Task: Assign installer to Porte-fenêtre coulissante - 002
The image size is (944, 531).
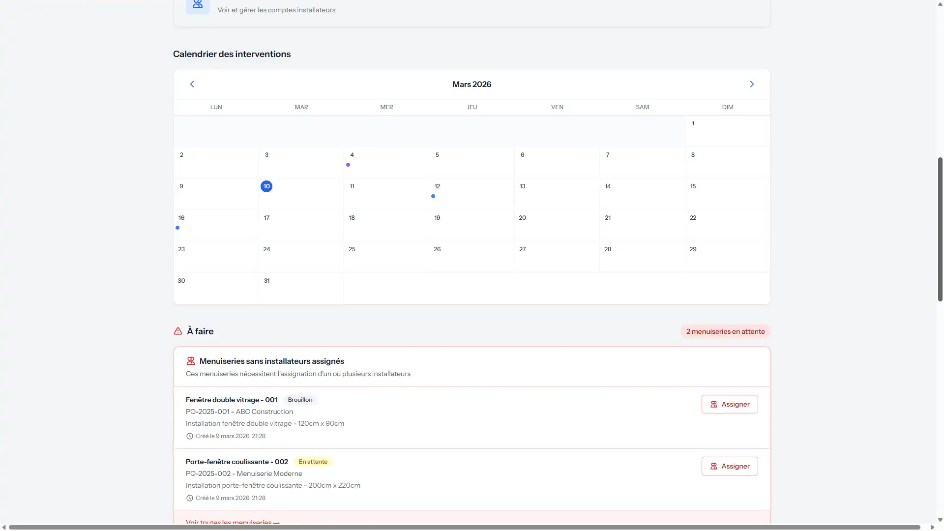Action: (730, 466)
